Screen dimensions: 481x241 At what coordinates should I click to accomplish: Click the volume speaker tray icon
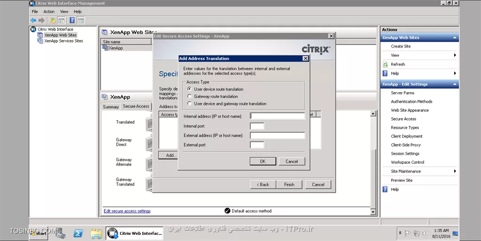[425, 233]
